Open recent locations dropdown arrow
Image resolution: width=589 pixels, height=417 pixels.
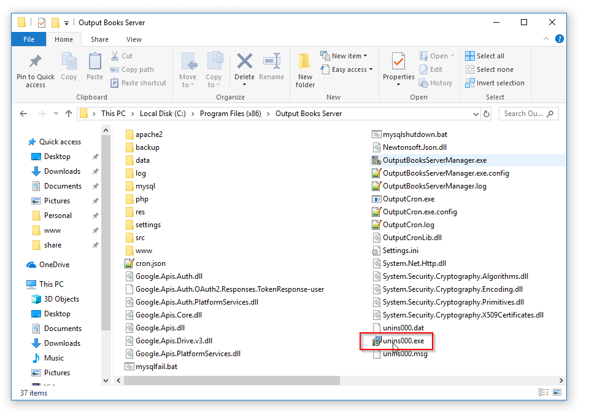[x=56, y=114]
